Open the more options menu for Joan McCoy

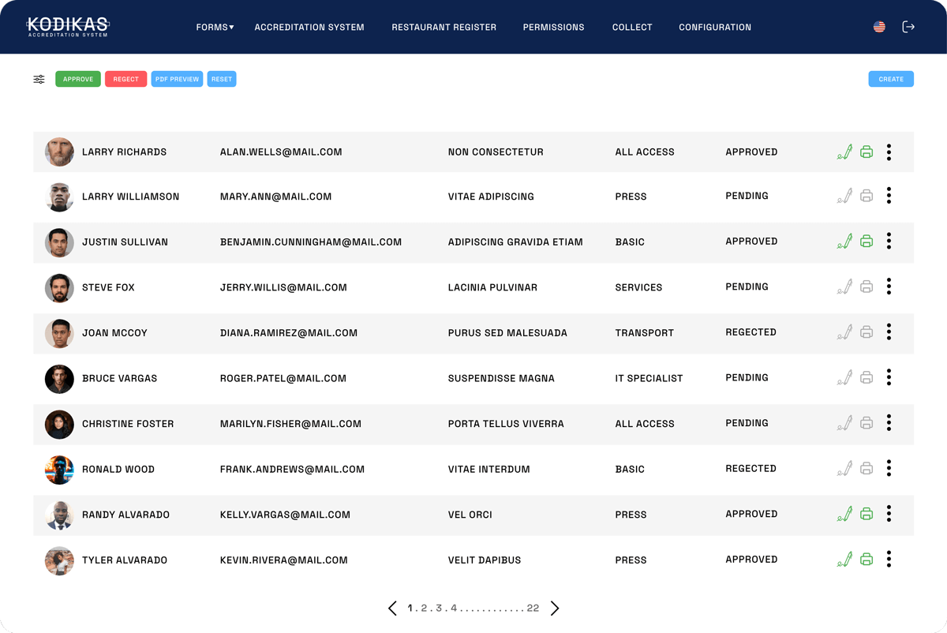point(889,332)
